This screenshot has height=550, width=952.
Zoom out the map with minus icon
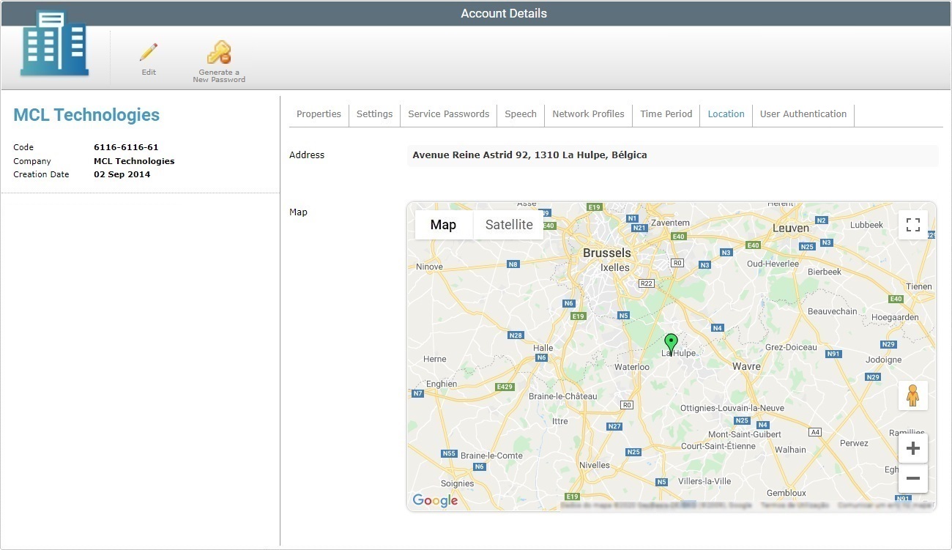[912, 478]
